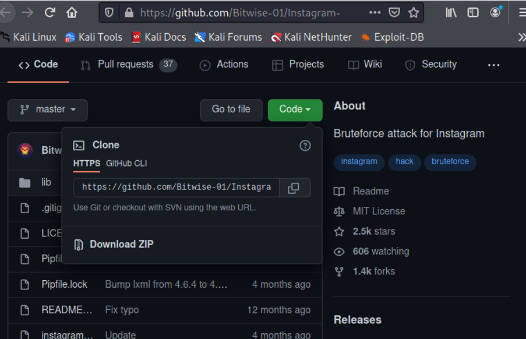This screenshot has height=339, width=526.
Task: Click the .gitignore file icon
Action: [25, 208]
